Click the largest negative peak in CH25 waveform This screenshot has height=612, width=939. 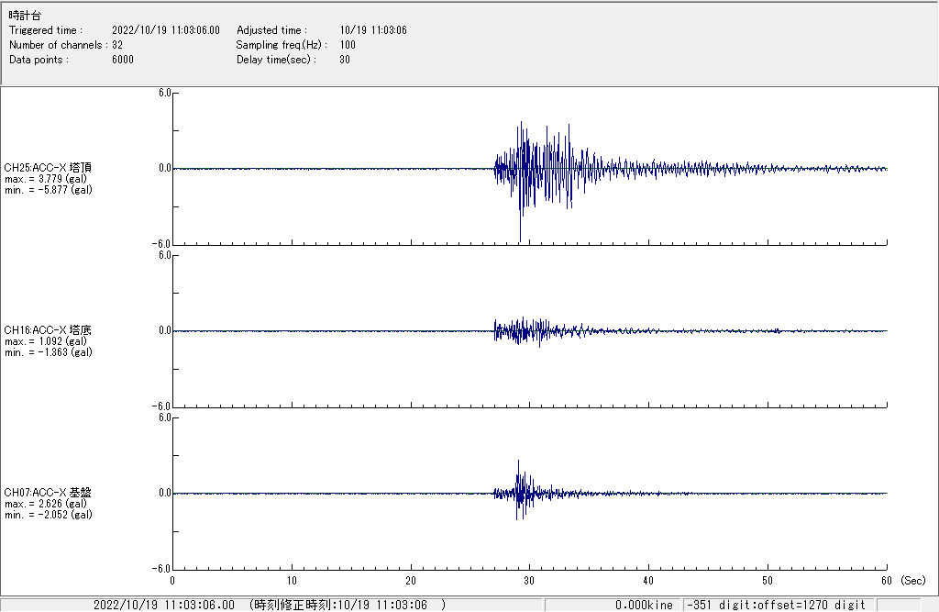(520, 239)
